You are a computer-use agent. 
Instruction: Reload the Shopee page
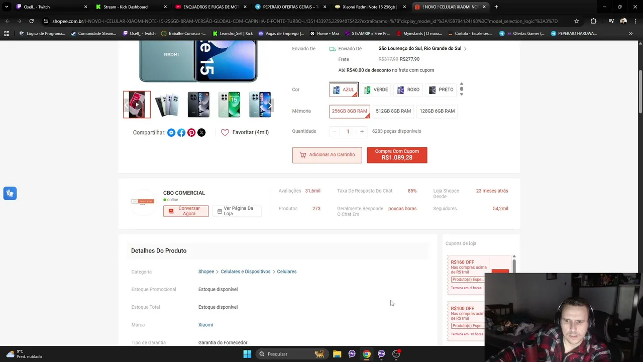pos(31,21)
